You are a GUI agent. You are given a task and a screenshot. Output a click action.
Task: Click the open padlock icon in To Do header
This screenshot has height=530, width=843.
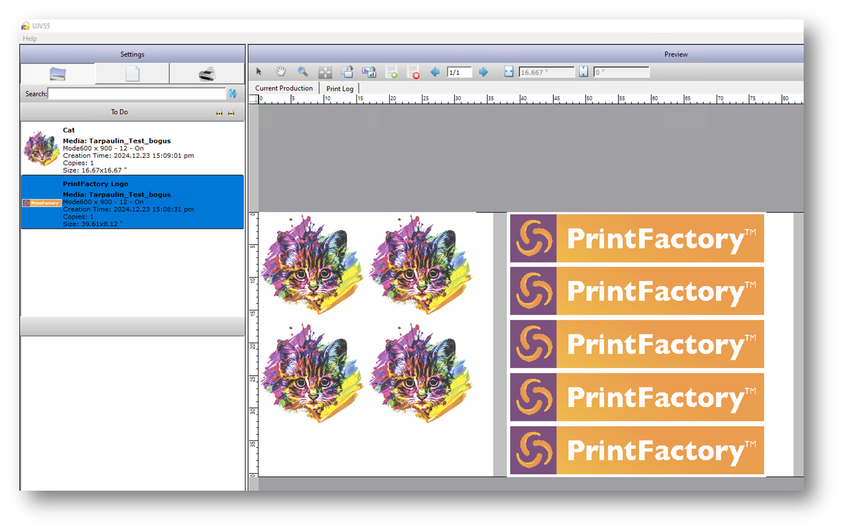coord(231,112)
